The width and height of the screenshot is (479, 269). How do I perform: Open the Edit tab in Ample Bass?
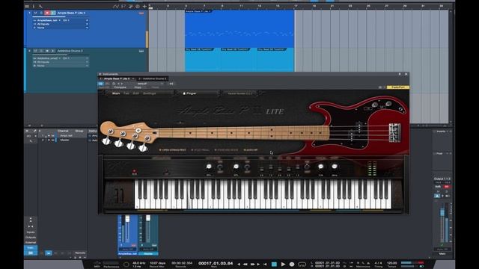tap(135, 93)
